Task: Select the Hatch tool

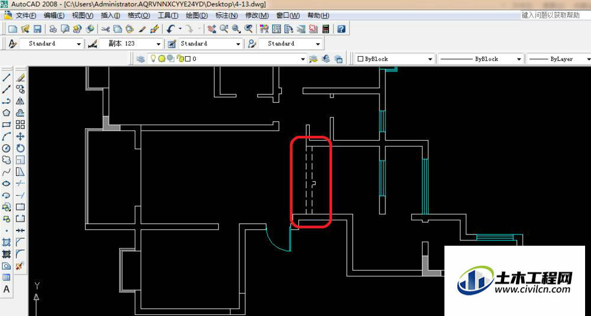Action: click(x=7, y=242)
